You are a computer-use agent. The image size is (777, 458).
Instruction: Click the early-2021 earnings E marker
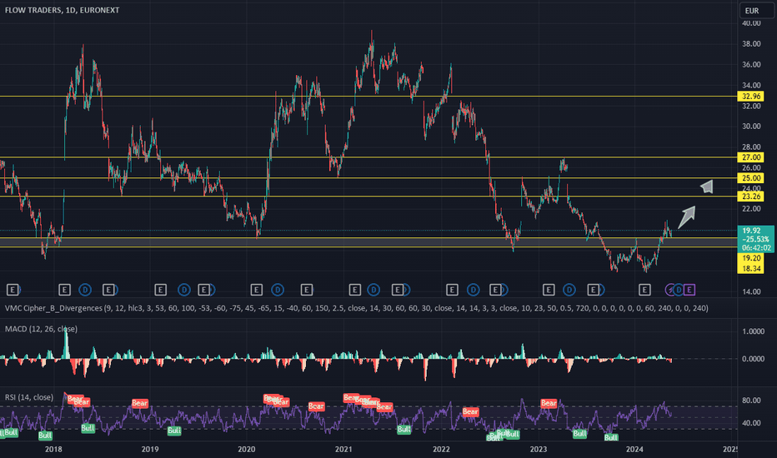(354, 290)
